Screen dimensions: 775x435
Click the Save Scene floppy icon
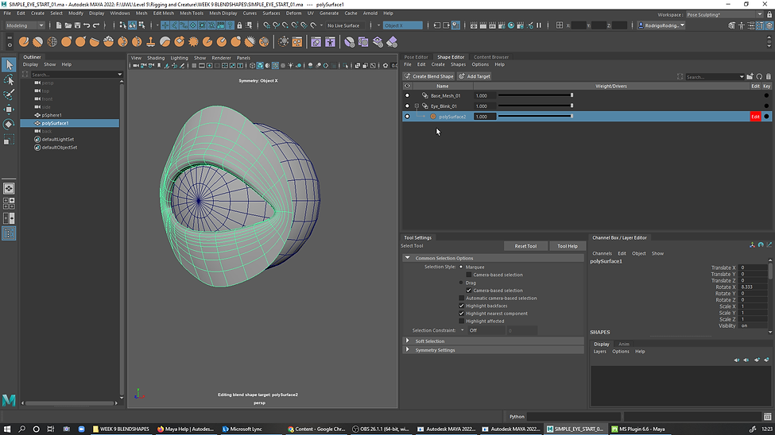(78, 25)
